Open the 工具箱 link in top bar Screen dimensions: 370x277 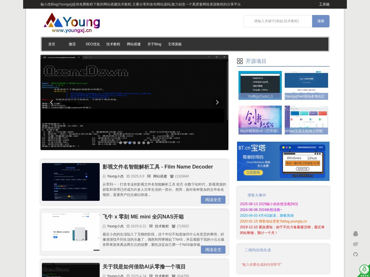[x=324, y=4]
